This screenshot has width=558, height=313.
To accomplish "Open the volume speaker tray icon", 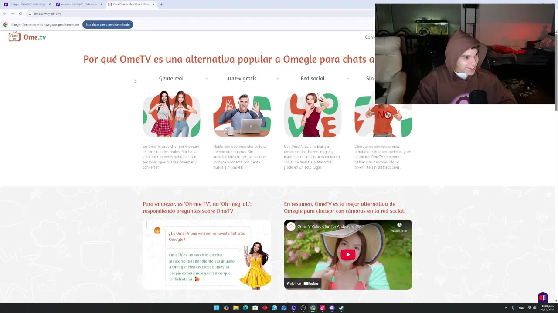I will 535,308.
